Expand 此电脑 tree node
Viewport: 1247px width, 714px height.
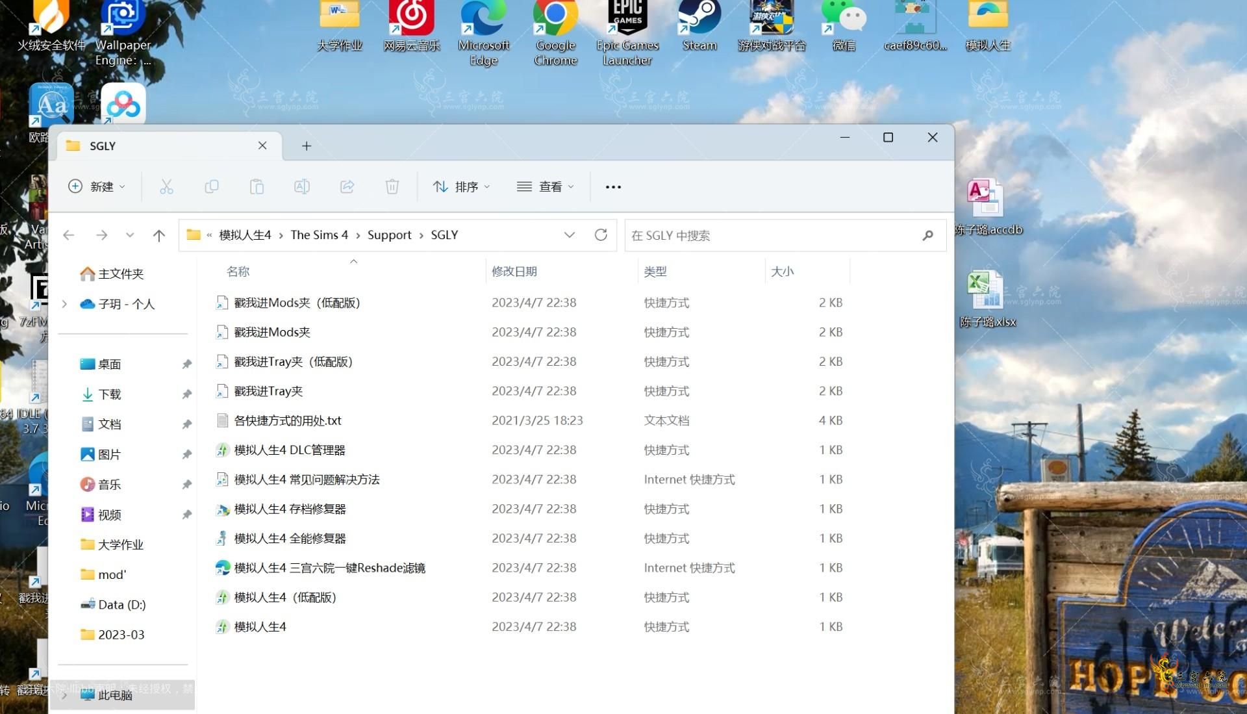tap(64, 695)
